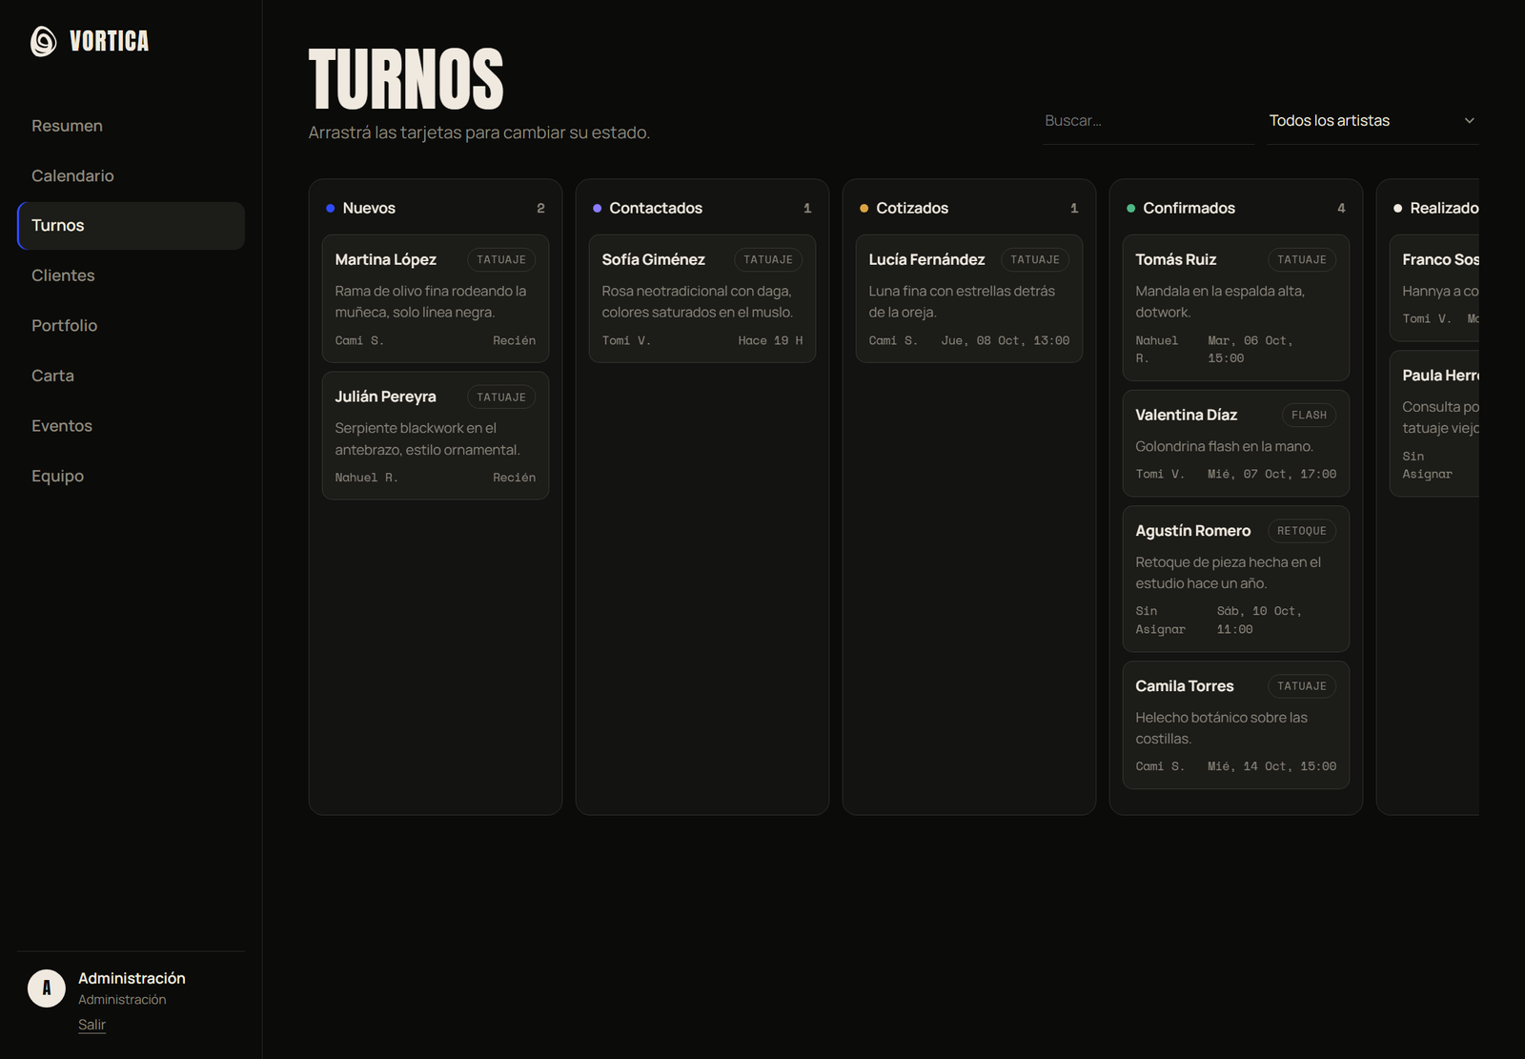Viewport: 1525px width, 1059px height.
Task: Open the Paula Herr card in Realizado
Action: [1434, 424]
